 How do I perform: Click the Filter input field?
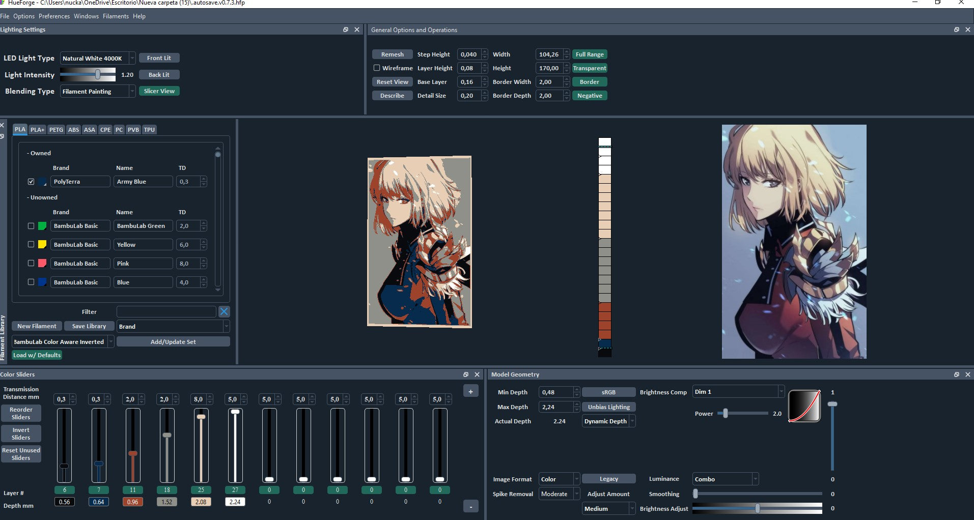(166, 311)
